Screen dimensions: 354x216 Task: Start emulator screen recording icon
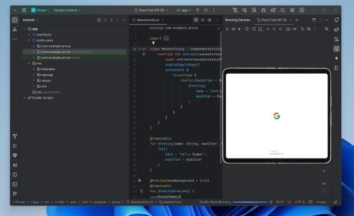point(294,29)
